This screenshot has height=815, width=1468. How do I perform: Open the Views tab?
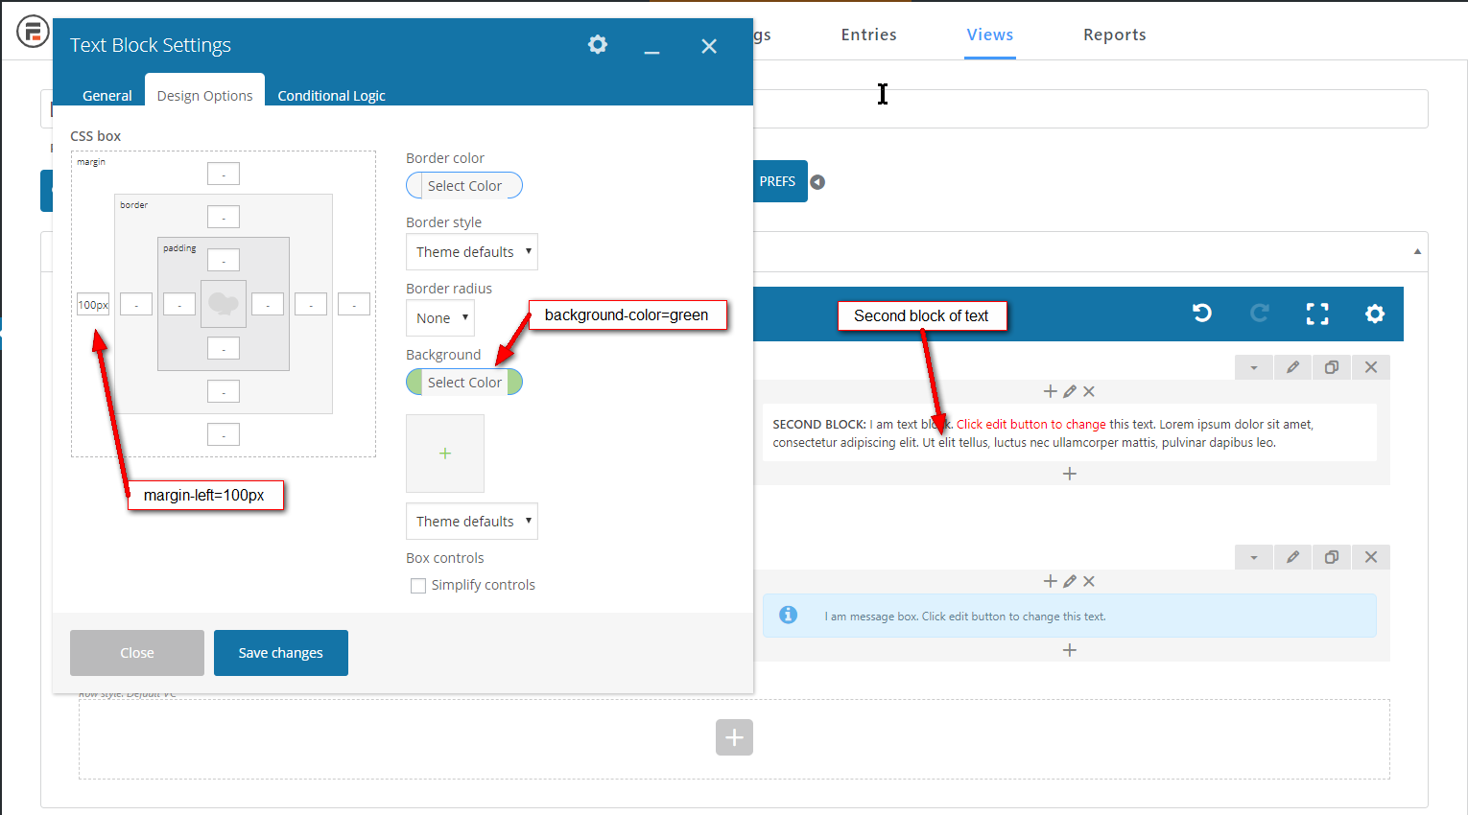[990, 35]
